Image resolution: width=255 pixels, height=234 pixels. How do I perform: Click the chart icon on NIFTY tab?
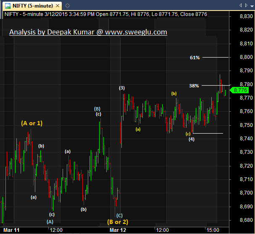8,6
